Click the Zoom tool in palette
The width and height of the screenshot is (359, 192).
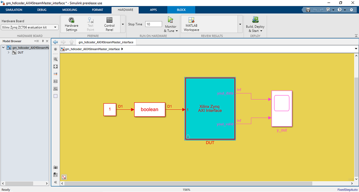(56, 59)
